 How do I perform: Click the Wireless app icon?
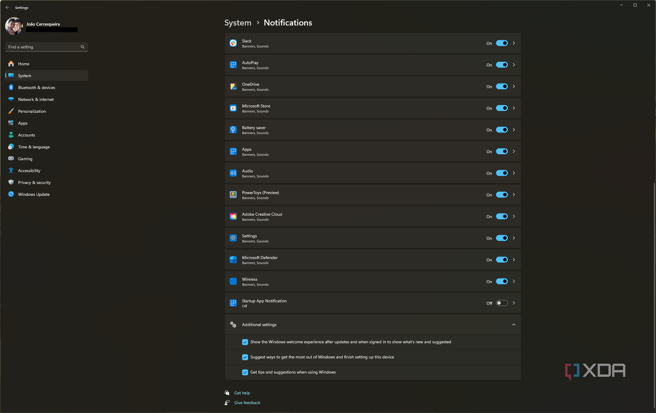(233, 281)
